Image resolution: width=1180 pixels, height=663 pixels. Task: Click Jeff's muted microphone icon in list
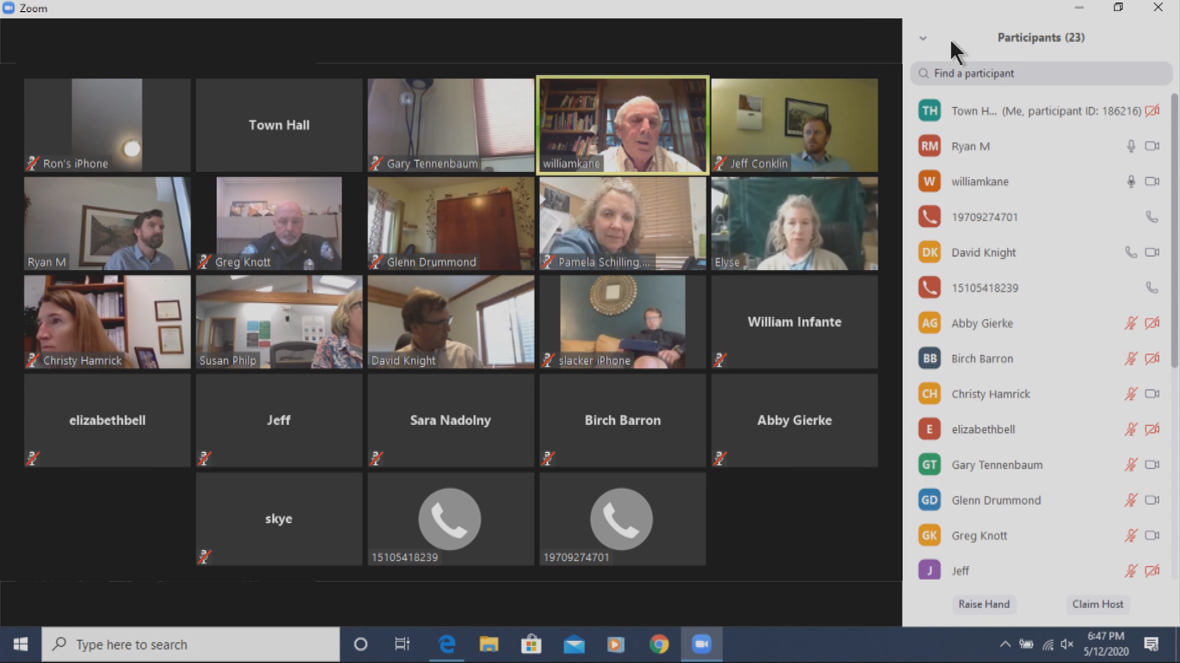coord(1131,571)
